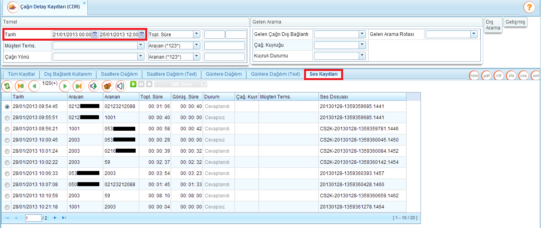Choose the radio button for row 10:21:18
Image resolution: width=541 pixels, height=228 pixels.
(7, 207)
